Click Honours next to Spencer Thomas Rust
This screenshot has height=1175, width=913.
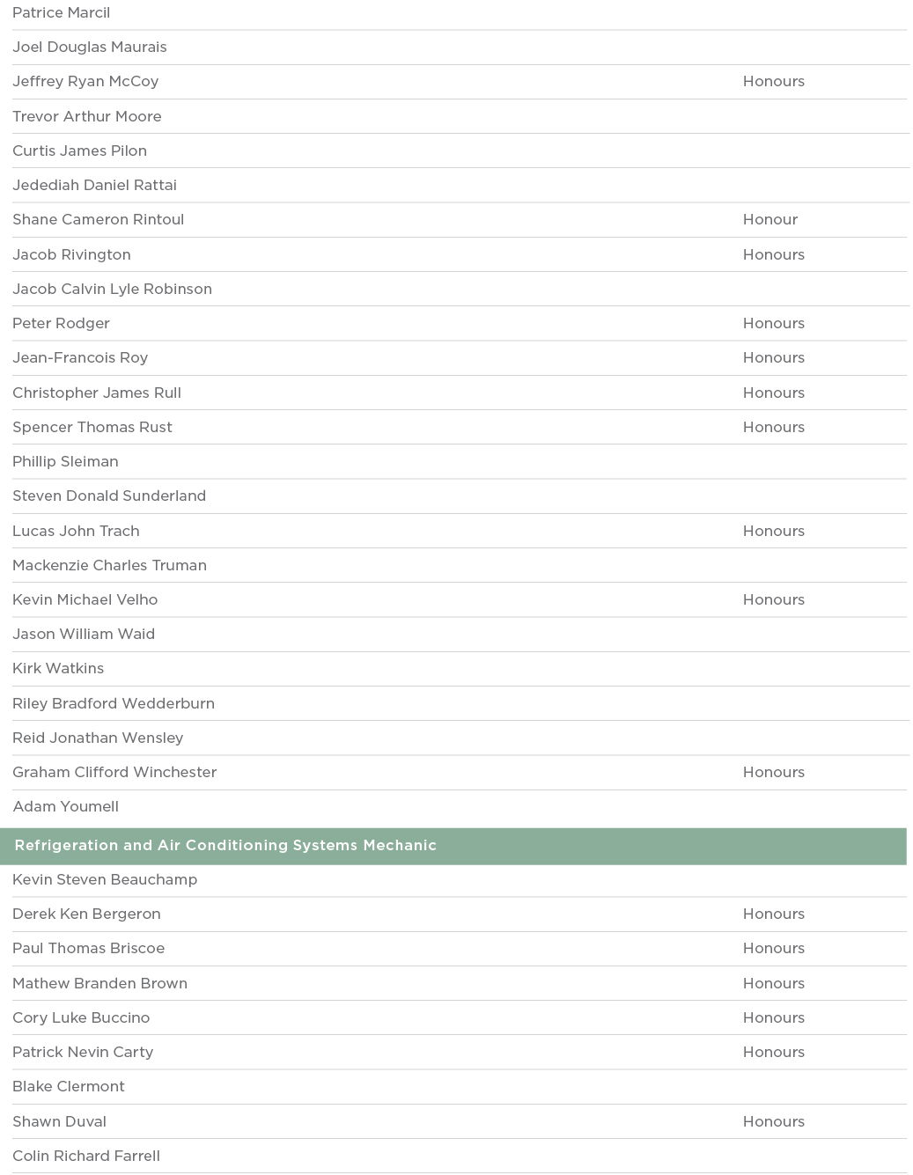pos(773,428)
